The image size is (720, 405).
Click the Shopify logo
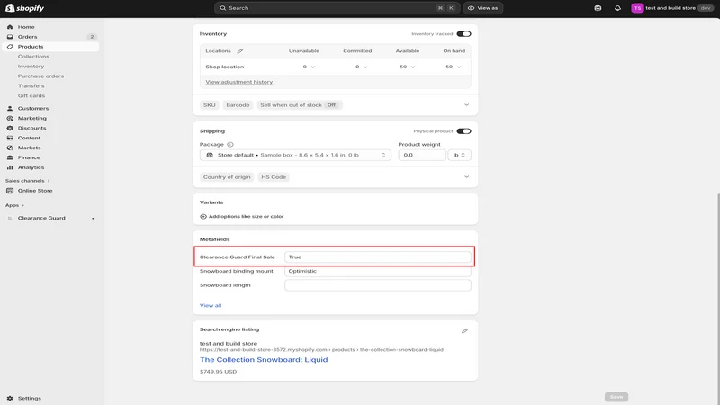point(25,8)
